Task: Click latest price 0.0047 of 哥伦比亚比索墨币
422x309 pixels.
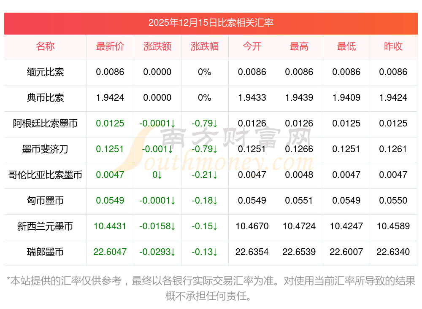Action: tap(110, 175)
